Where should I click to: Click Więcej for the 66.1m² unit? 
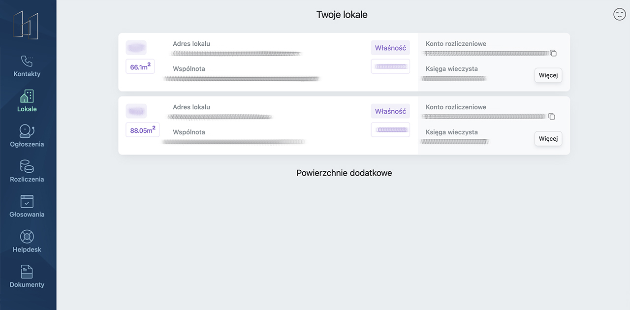(548, 76)
